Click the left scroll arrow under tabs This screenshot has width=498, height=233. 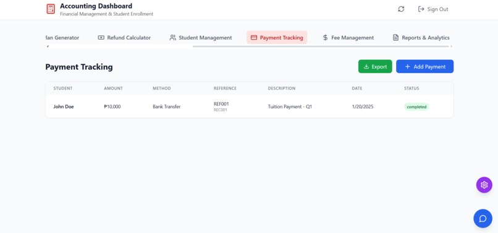coord(48,46)
